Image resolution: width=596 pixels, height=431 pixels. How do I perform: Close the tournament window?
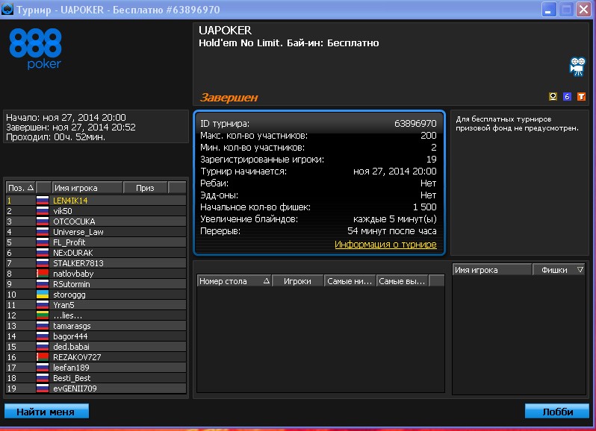(583, 9)
